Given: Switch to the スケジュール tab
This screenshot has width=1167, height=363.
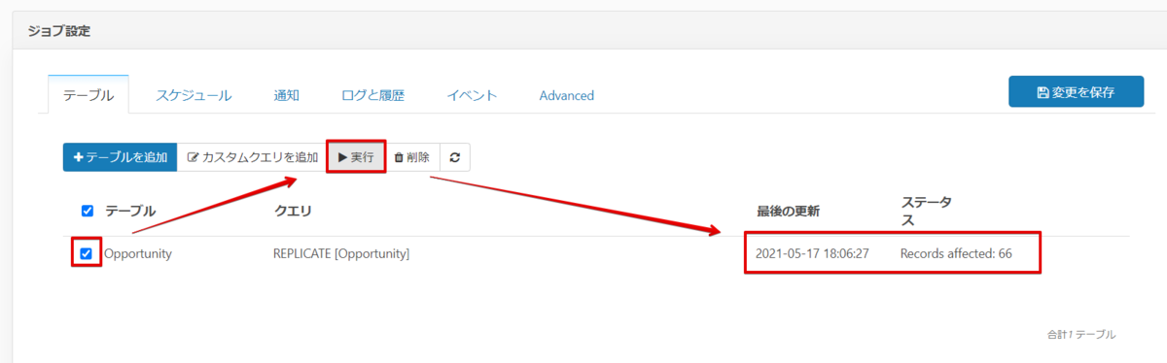Looking at the screenshot, I should [194, 95].
